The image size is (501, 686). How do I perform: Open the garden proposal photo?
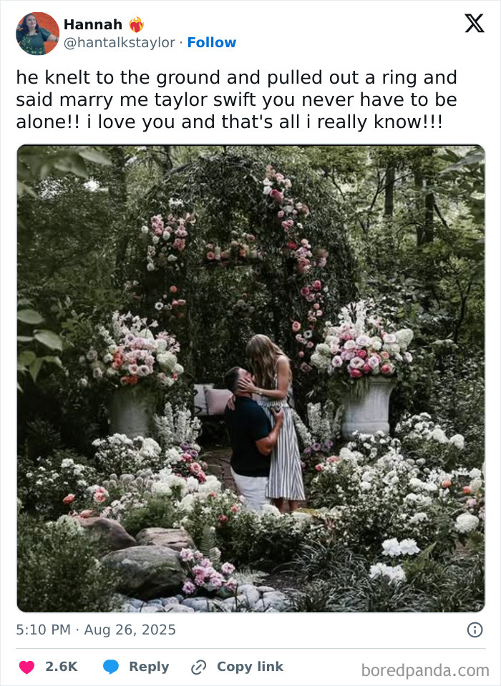pyautogui.click(x=250, y=378)
